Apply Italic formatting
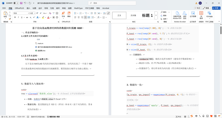Image resolution: width=222 pixels, height=118 pixels. [x=18, y=17]
